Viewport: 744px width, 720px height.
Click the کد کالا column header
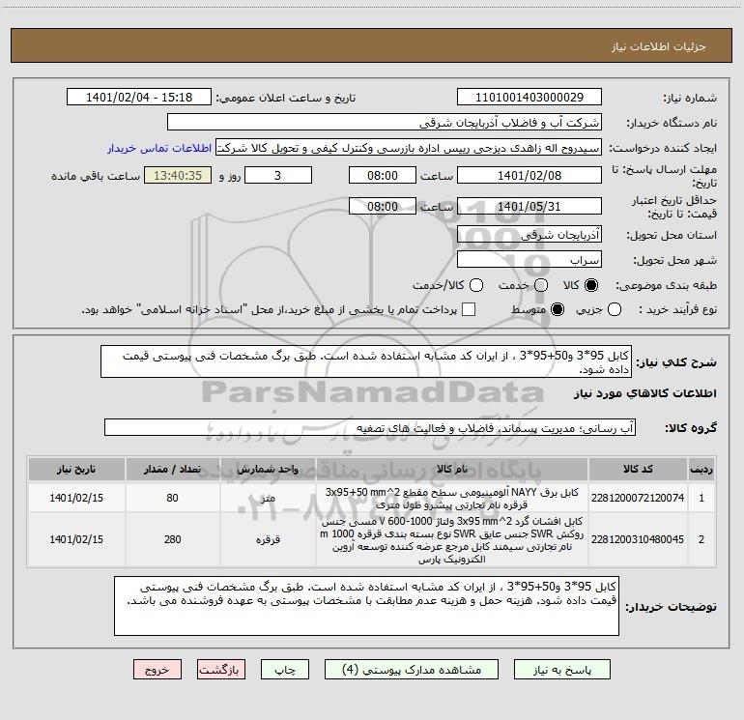click(x=638, y=469)
